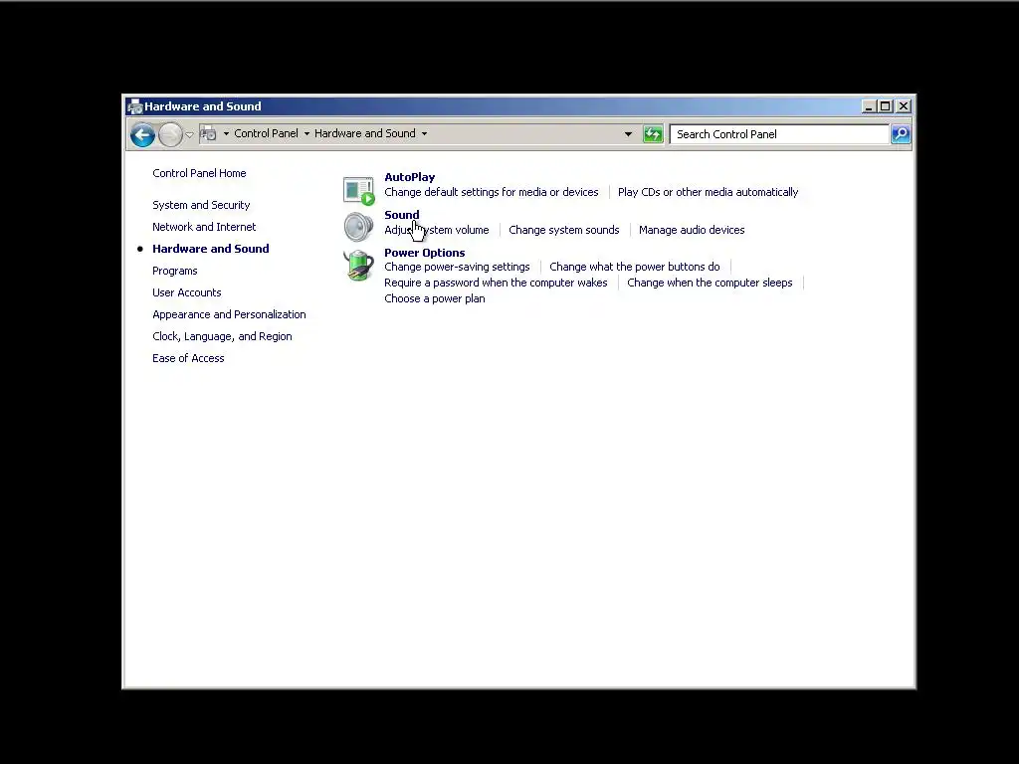Focus the Search Control Panel field
This screenshot has height=764, width=1019.
pyautogui.click(x=779, y=134)
